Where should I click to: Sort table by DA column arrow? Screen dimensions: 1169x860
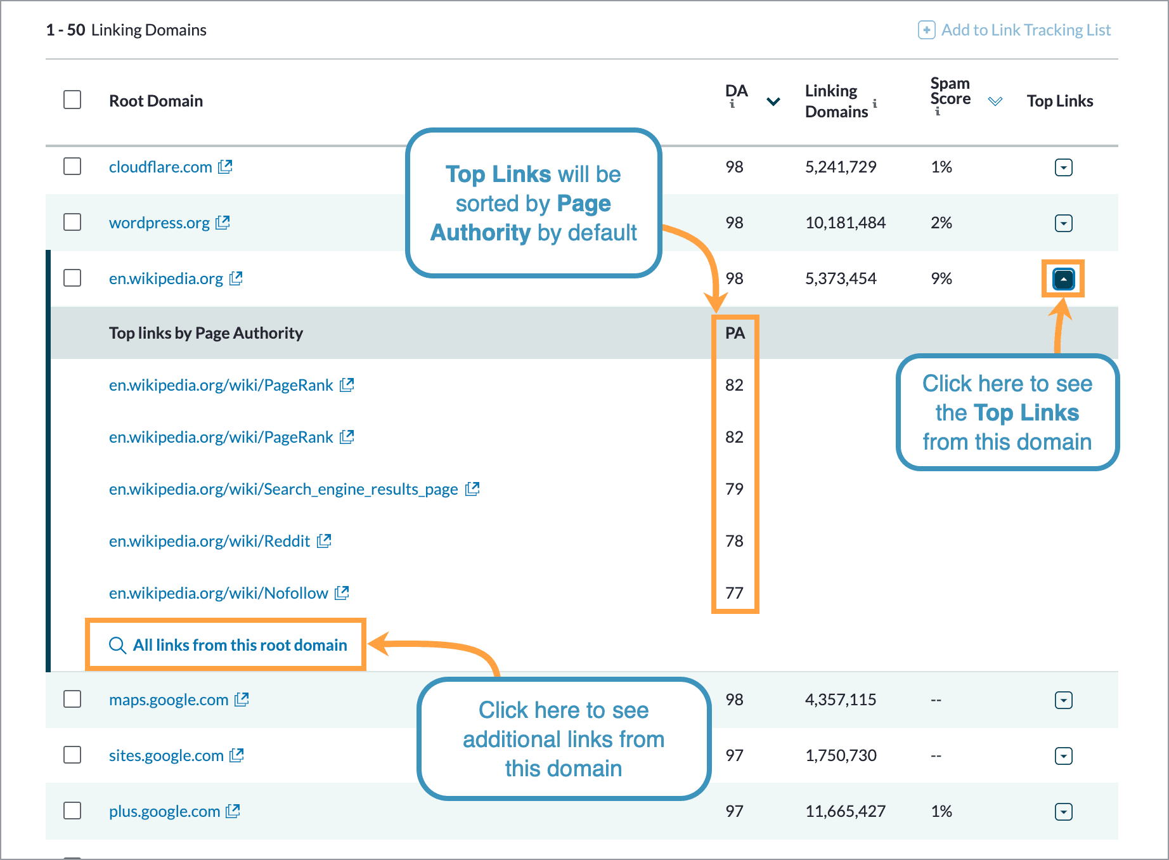[773, 101]
